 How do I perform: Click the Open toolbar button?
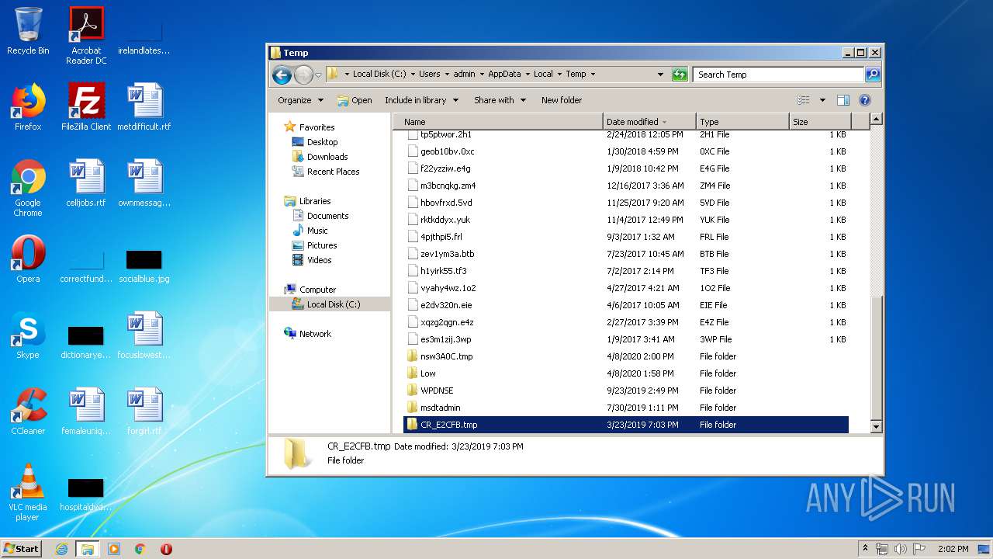tap(355, 100)
